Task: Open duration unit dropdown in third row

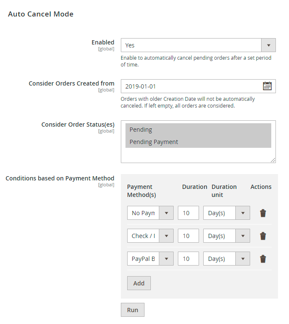Action: pyautogui.click(x=226, y=259)
